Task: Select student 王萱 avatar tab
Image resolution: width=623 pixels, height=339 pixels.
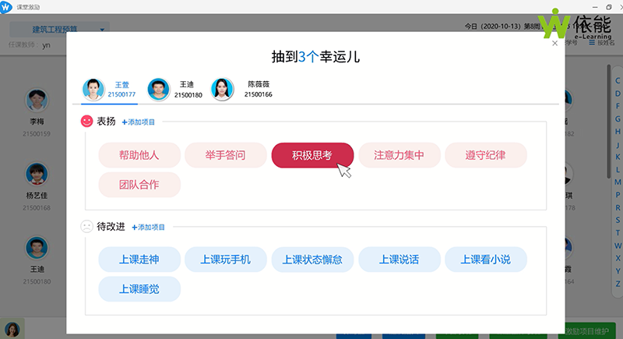Action: (94, 89)
